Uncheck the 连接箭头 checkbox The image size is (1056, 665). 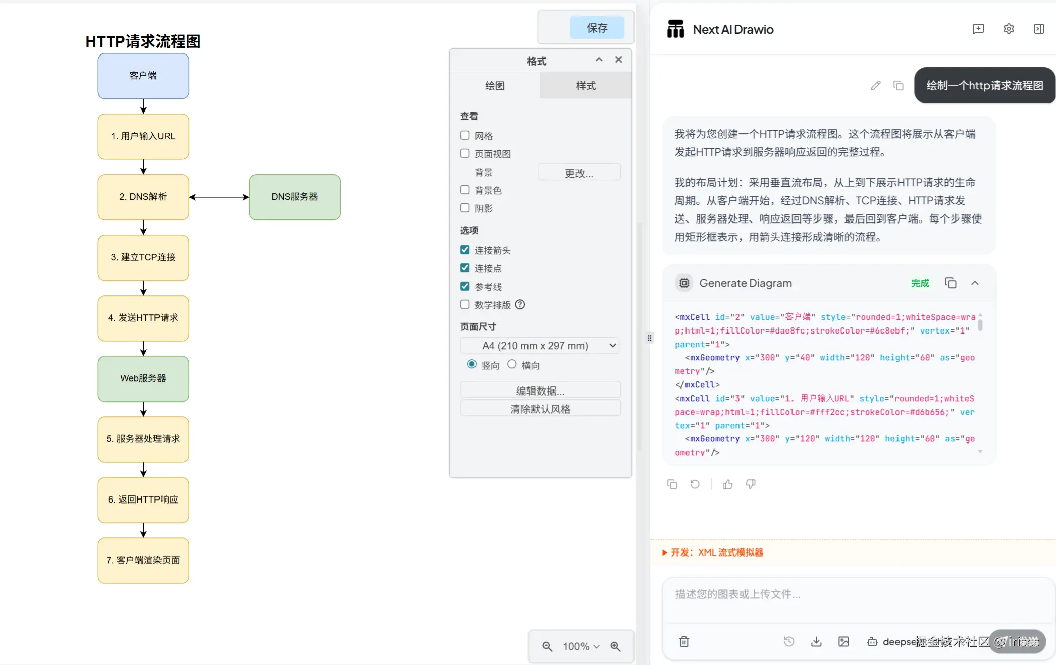[465, 250]
